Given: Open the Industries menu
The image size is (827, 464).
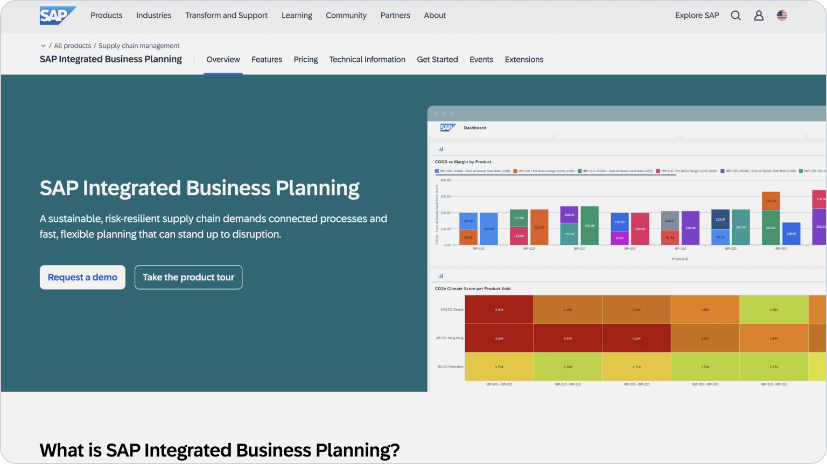Looking at the screenshot, I should click(153, 15).
